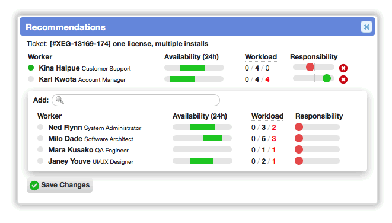Click Milo Dade's availability bar
This screenshot has height=223, width=392.
pyautogui.click(x=202, y=138)
